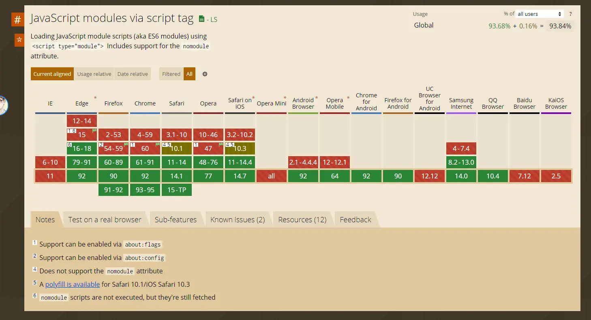The height and width of the screenshot is (320, 591).
Task: Star this feature with the star icon
Action: (x=19, y=40)
